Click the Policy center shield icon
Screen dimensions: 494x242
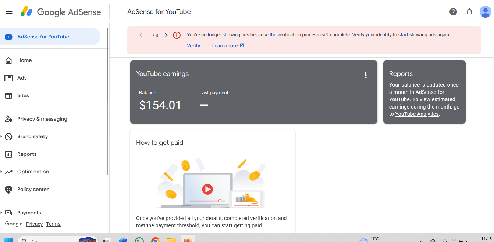point(8,190)
